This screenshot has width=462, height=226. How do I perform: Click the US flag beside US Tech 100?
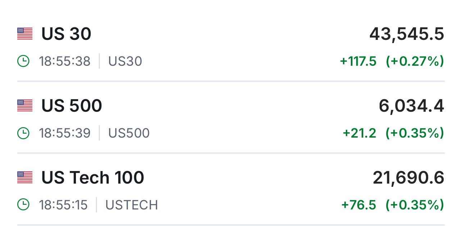click(x=25, y=177)
